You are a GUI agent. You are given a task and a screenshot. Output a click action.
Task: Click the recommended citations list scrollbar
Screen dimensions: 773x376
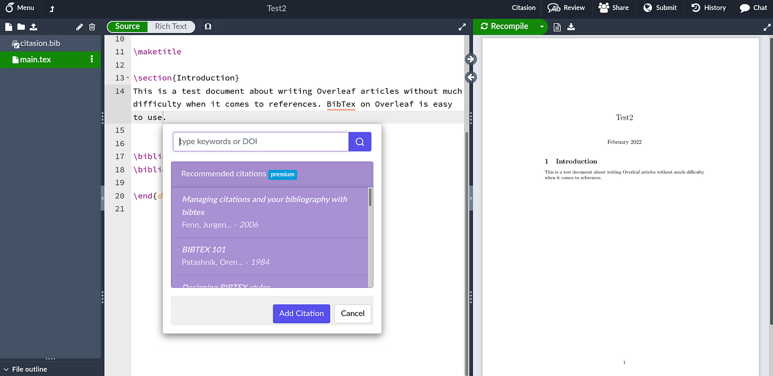[370, 197]
